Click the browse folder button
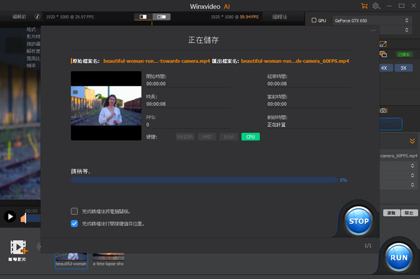The height and width of the screenshot is (279, 420). (391, 213)
